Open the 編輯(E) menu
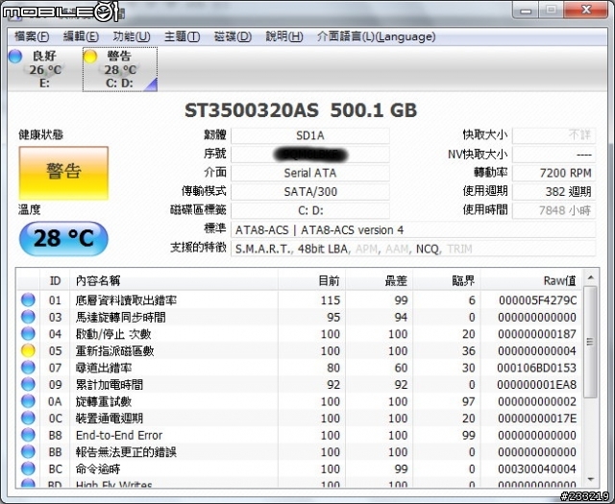 click(x=81, y=36)
